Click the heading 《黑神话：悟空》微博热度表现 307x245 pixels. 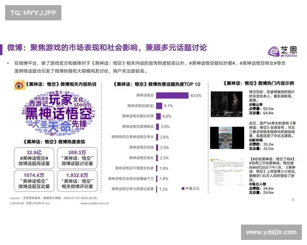point(54,142)
